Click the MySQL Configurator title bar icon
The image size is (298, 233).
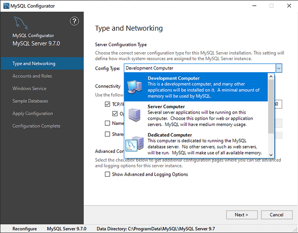click(x=6, y=6)
